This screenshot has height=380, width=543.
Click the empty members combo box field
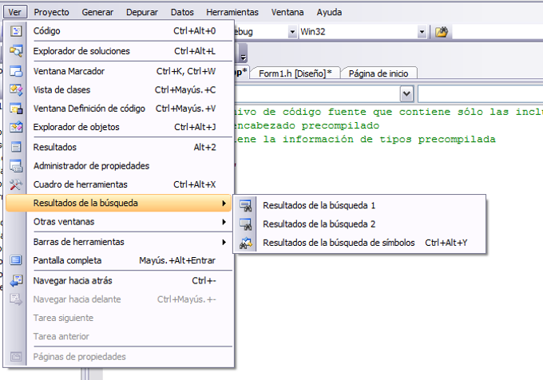click(x=481, y=93)
